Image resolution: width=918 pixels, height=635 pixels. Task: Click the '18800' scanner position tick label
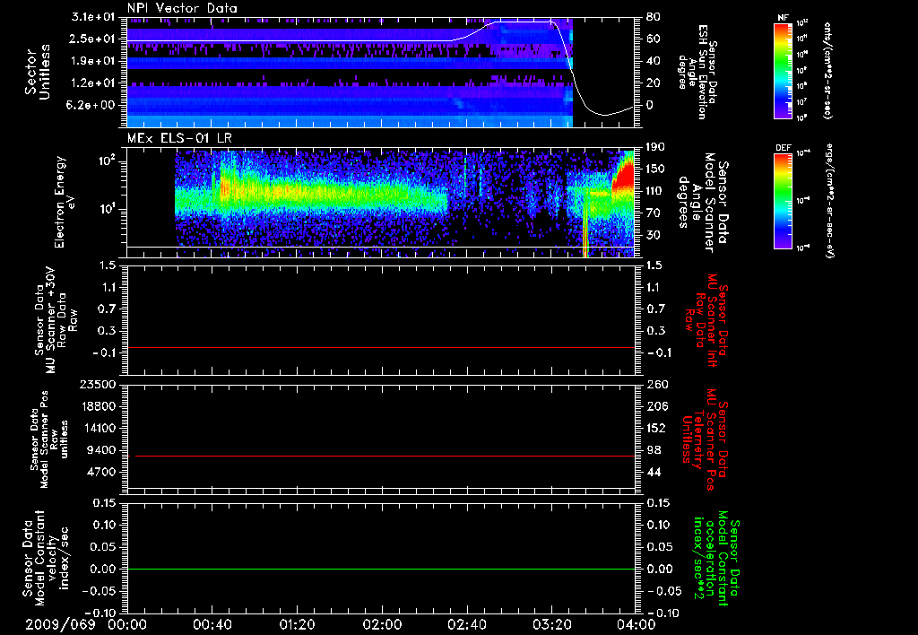[98, 406]
